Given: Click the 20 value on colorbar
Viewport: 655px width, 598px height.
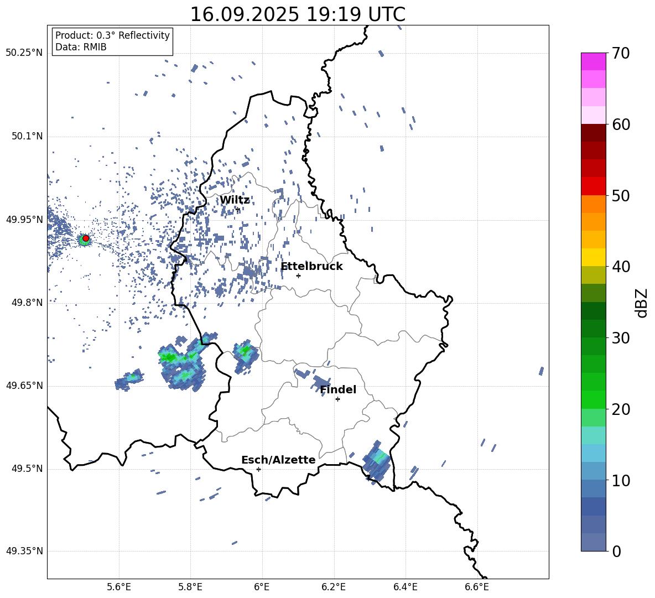Looking at the screenshot, I should pyautogui.click(x=621, y=409).
